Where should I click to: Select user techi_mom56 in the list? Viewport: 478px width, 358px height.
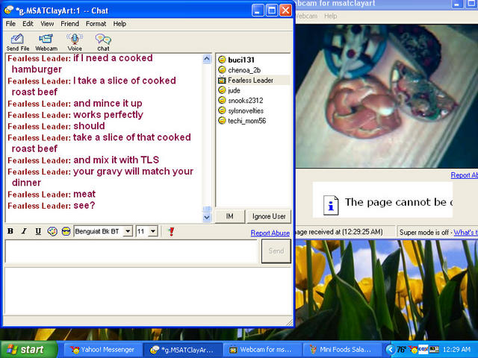[247, 121]
